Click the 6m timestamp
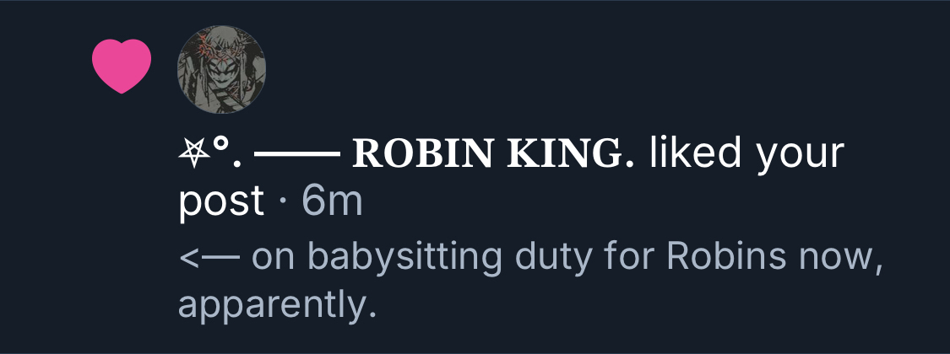The height and width of the screenshot is (354, 950). coord(332,202)
